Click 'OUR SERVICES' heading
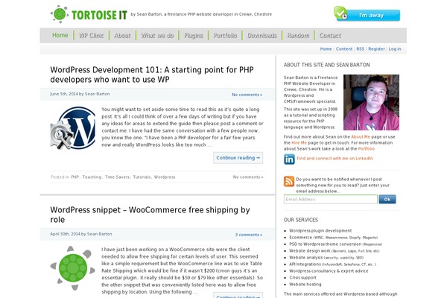The height and width of the screenshot is (298, 447). point(301,220)
